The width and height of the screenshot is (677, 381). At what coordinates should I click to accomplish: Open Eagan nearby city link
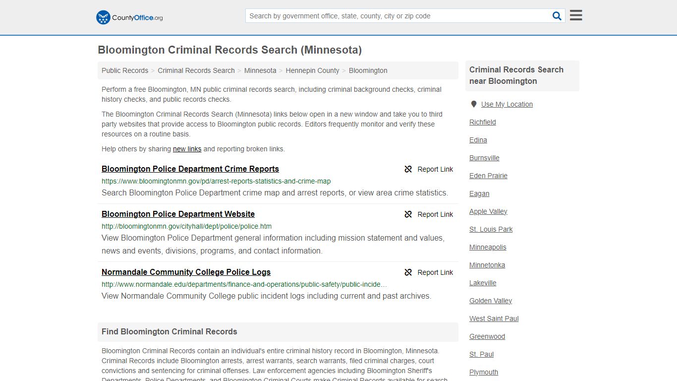(x=479, y=193)
